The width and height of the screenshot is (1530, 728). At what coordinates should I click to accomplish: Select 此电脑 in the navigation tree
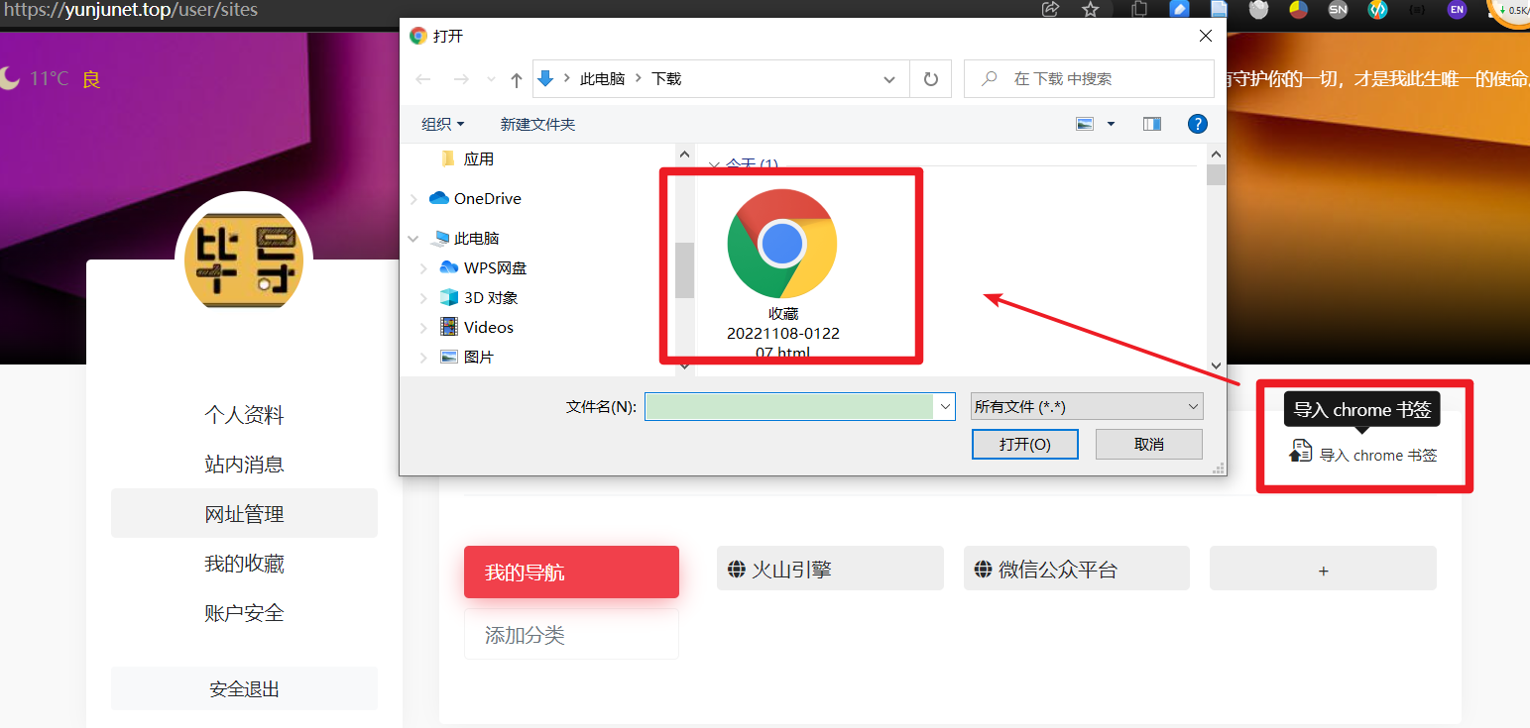[476, 238]
